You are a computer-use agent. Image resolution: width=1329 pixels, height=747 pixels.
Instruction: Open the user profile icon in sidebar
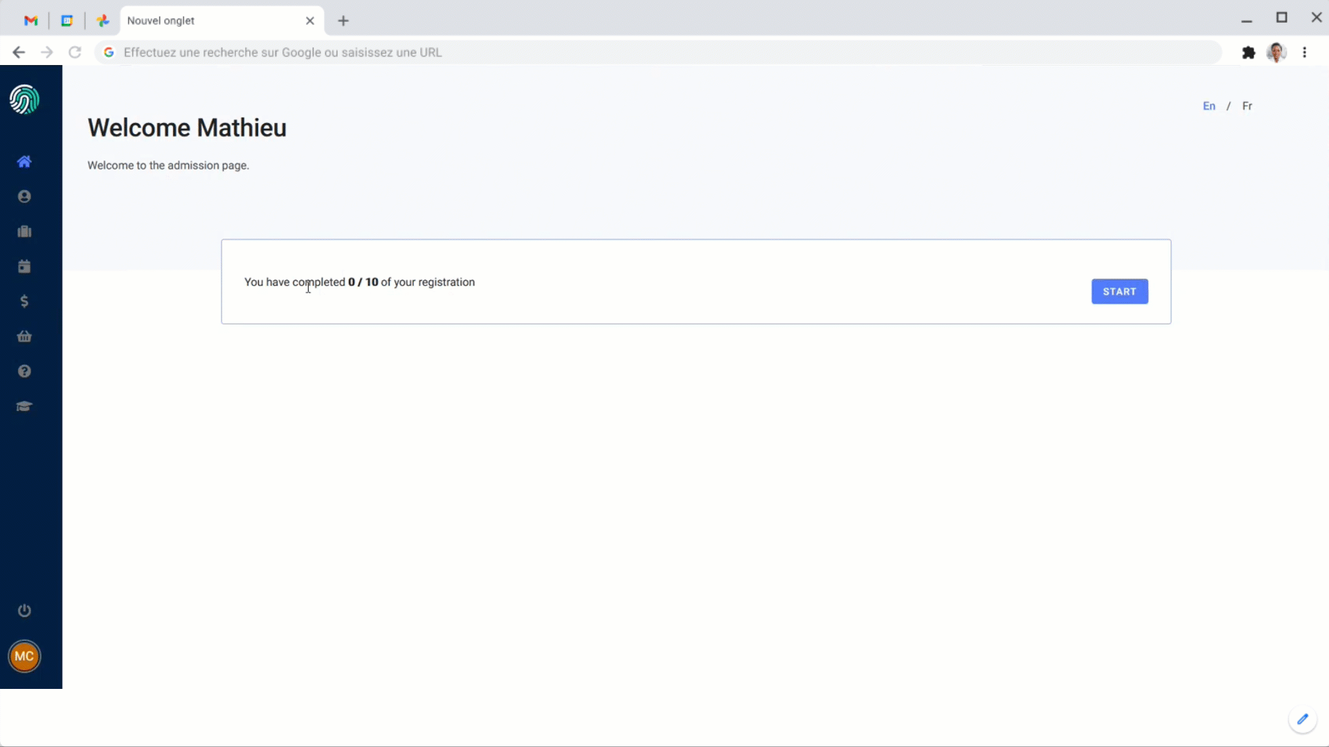24,196
